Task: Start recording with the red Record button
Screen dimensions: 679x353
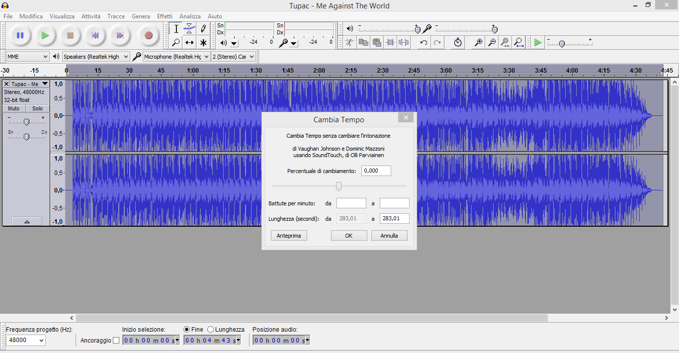Action: 148,35
